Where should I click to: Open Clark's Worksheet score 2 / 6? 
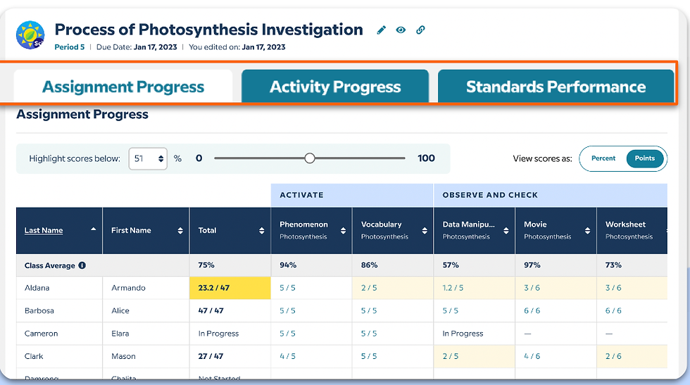(613, 356)
